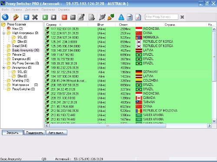217x162 pixels.
Task: Select proxy row 159.148.207.194:8080
Action: click(128, 51)
